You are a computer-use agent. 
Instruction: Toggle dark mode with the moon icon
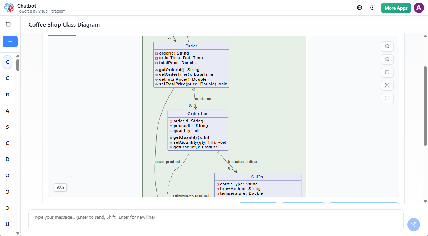(x=372, y=7)
